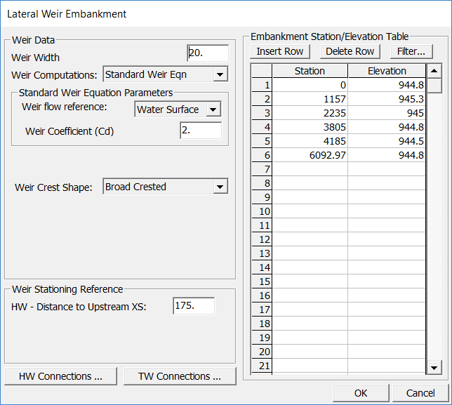
Task: Click the Elevation cell in row 1
Action: (387, 85)
